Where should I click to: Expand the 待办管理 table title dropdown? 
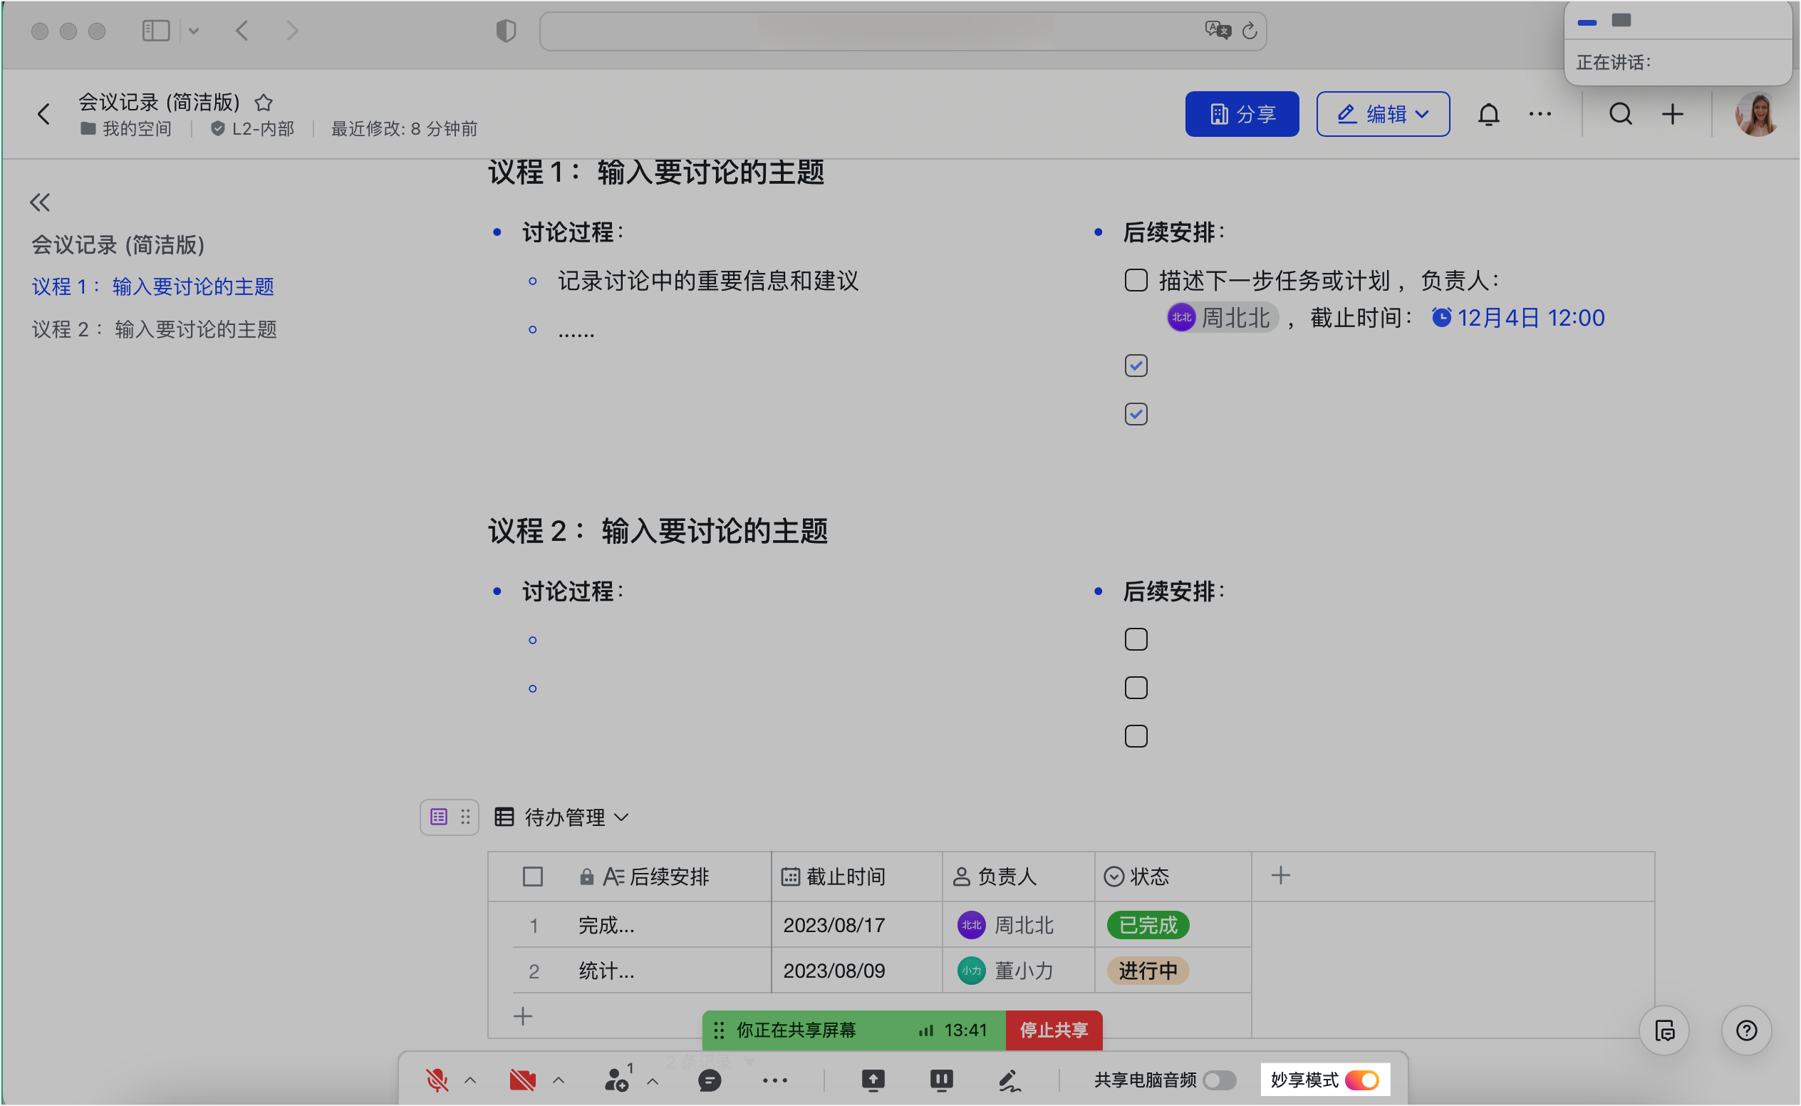pos(621,817)
